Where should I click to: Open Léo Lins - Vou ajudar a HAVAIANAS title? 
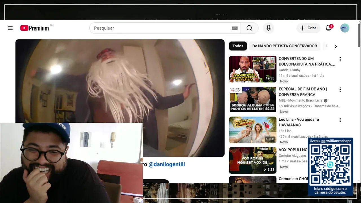click(x=299, y=122)
